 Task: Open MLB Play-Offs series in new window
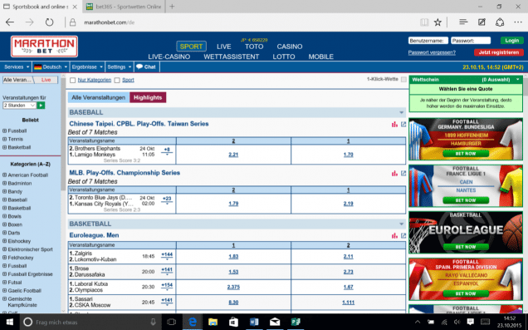pos(403,173)
